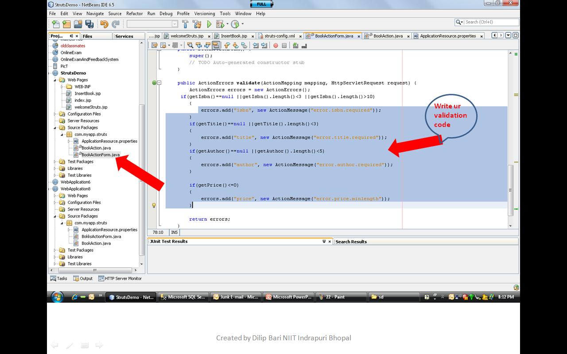Click the Save All icon
The width and height of the screenshot is (567, 354).
[x=90, y=24]
